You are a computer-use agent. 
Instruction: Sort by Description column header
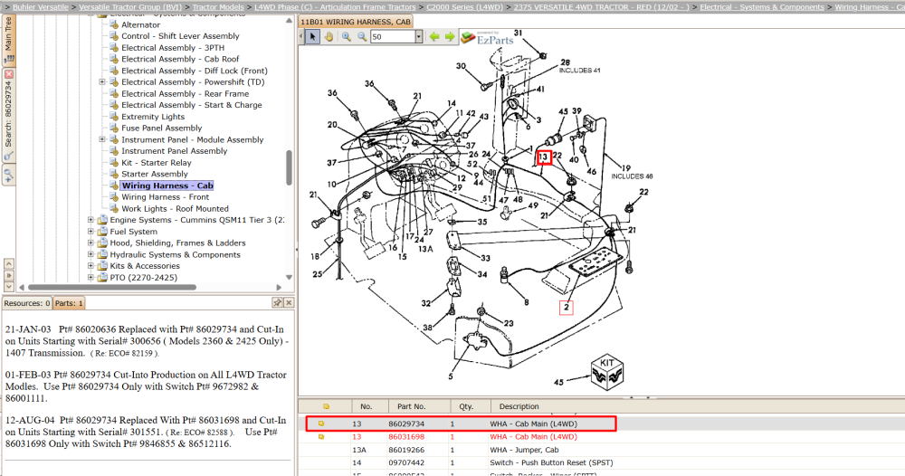697,406
